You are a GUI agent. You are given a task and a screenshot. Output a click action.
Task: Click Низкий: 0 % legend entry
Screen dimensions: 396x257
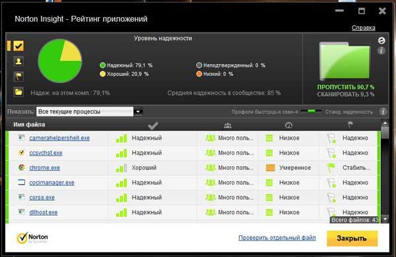tap(214, 74)
